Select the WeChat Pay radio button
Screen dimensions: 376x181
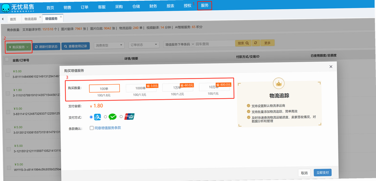coord(105,117)
